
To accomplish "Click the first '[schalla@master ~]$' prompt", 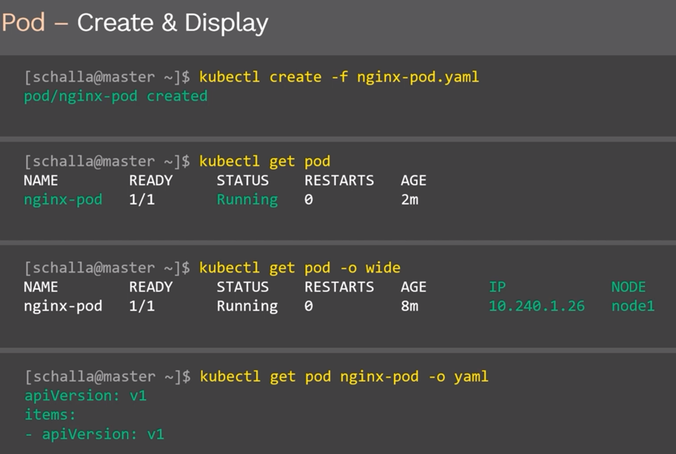I will pyautogui.click(x=107, y=77).
